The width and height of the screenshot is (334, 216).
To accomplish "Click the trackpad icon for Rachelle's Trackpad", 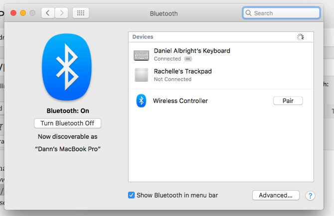I will 142,75.
